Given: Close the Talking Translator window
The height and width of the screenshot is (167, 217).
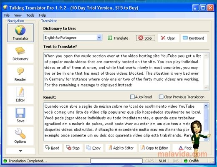Looking at the screenshot, I should 210,8.
